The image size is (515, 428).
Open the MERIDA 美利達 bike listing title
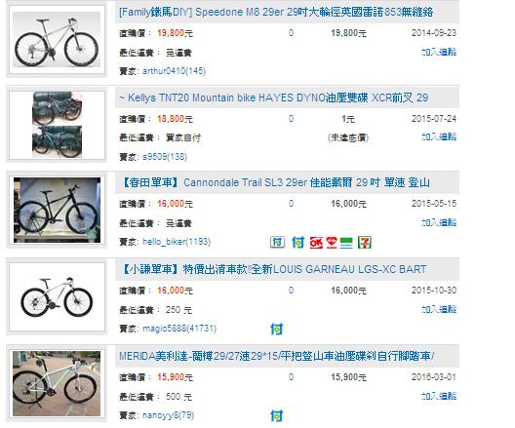click(277, 356)
